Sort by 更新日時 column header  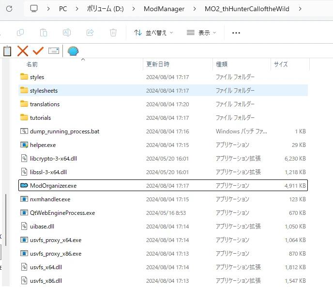pos(158,64)
